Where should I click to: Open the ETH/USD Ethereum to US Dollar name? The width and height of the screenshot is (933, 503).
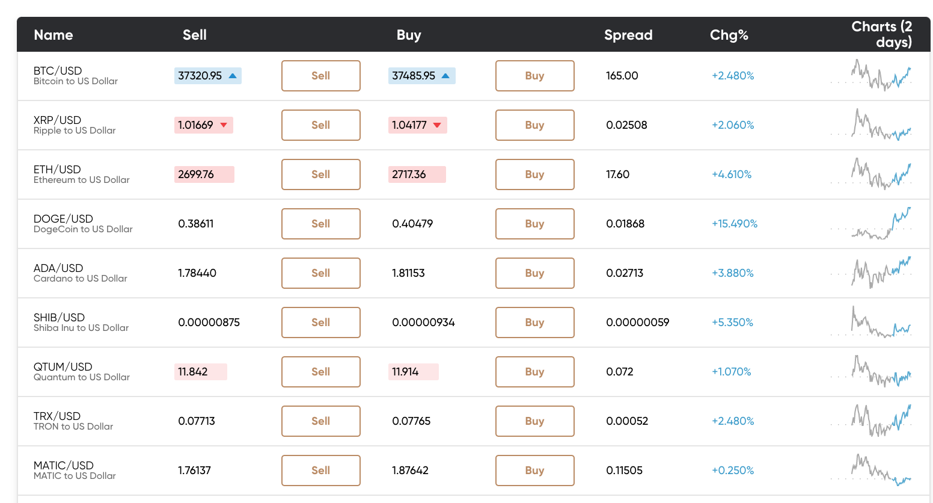click(82, 174)
